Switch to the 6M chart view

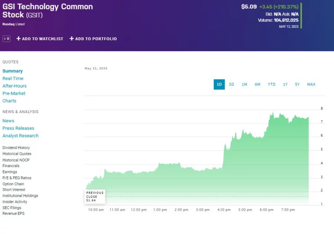pyautogui.click(x=258, y=84)
